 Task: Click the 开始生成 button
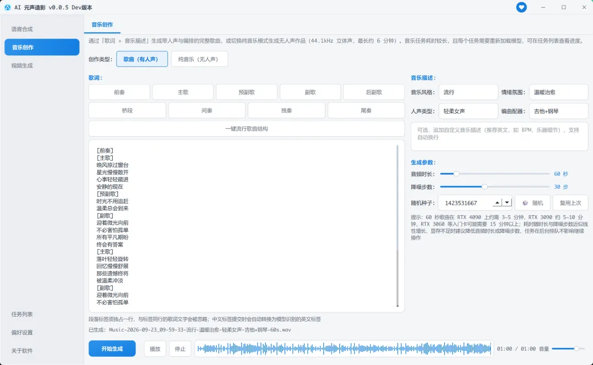tap(112, 349)
